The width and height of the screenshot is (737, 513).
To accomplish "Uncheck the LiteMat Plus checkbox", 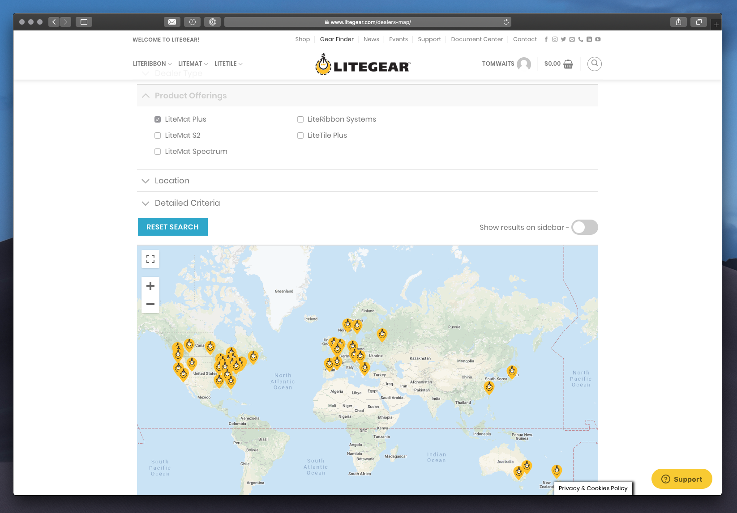I will [158, 119].
